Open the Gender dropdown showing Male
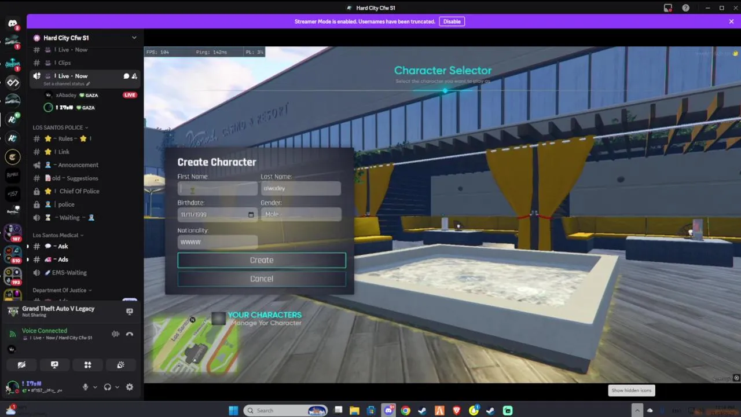The width and height of the screenshot is (741, 417). click(300, 214)
